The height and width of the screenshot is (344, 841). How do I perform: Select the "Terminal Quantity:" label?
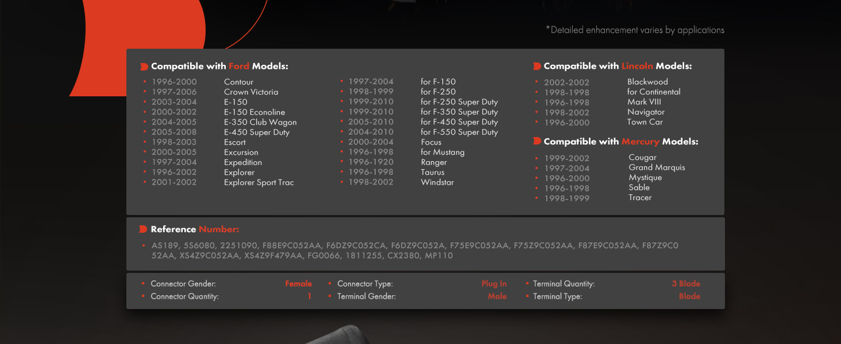pyautogui.click(x=564, y=284)
